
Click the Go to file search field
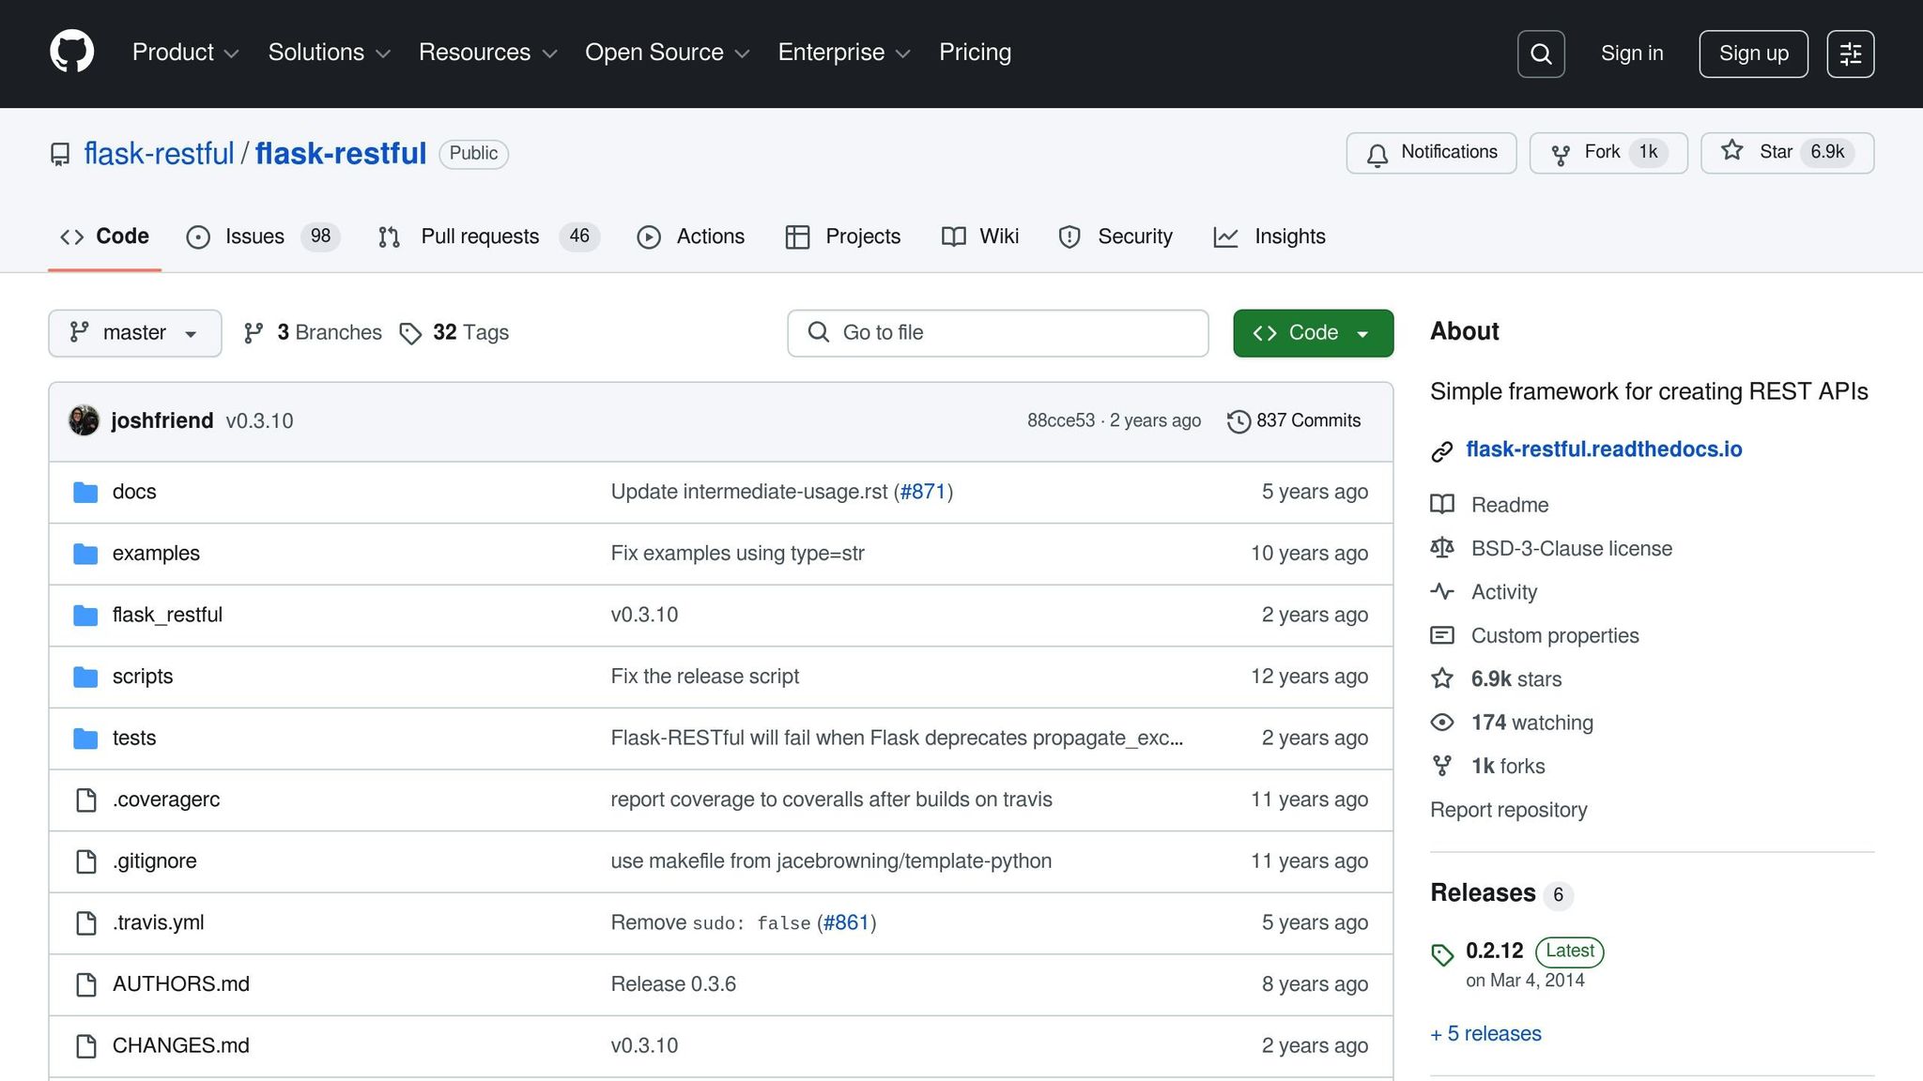point(997,333)
